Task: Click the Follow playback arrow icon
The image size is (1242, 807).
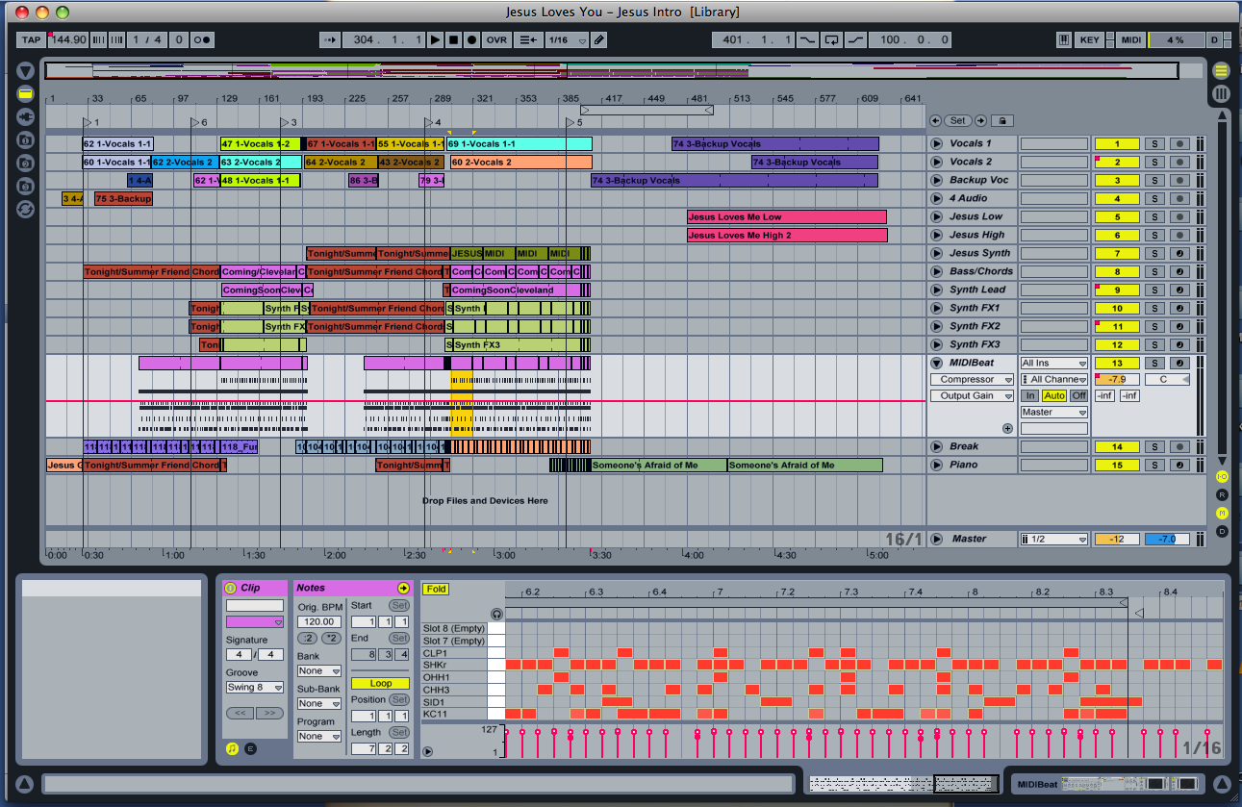Action: 329,39
